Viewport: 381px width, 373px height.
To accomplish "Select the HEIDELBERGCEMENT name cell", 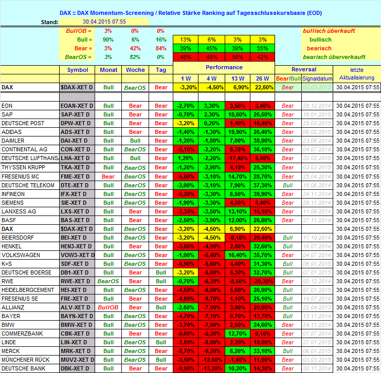I will (x=30, y=290).
